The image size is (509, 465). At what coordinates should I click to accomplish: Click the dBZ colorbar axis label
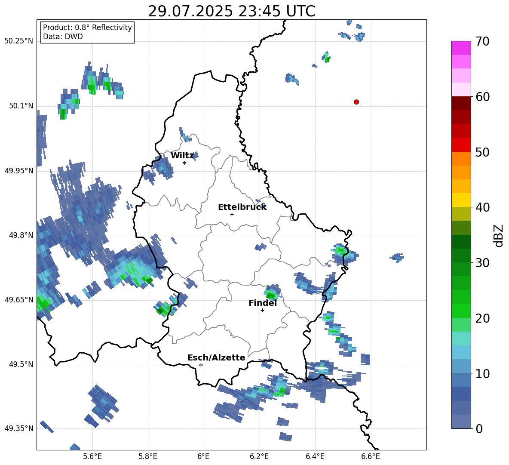point(499,235)
